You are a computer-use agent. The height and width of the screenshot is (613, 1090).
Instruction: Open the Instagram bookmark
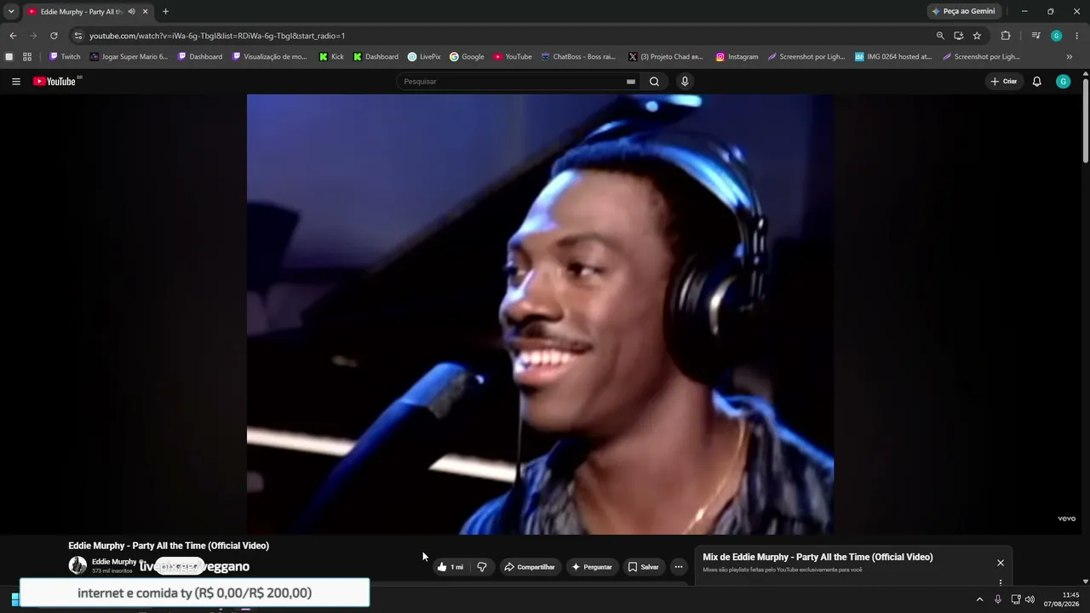coord(737,57)
